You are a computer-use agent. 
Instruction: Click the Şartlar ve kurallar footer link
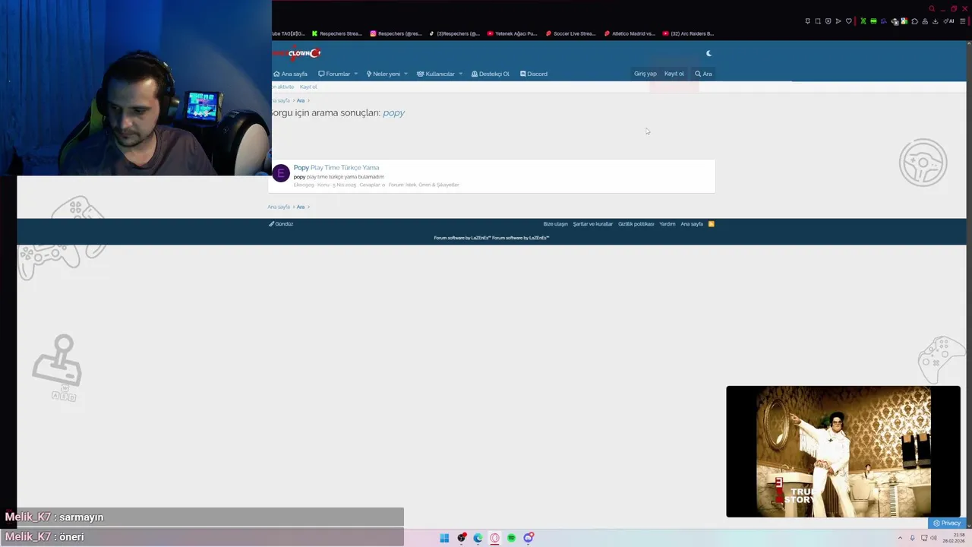pos(592,224)
